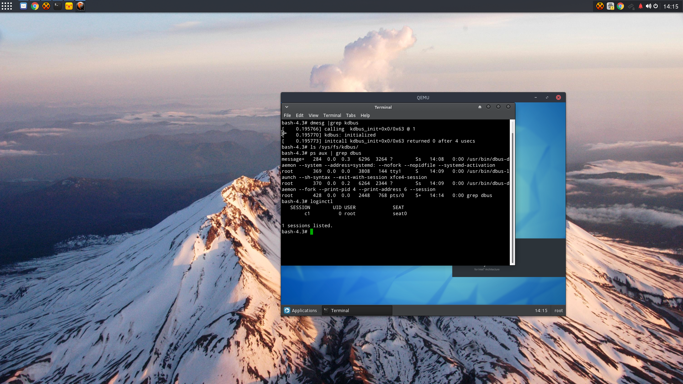Viewport: 683px width, 384px height.
Task: Click the guest panel clock 14:15
Action: pyautogui.click(x=541, y=311)
